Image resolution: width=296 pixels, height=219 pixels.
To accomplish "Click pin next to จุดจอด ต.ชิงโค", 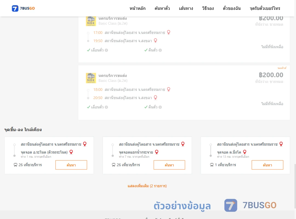I will click(x=245, y=152).
